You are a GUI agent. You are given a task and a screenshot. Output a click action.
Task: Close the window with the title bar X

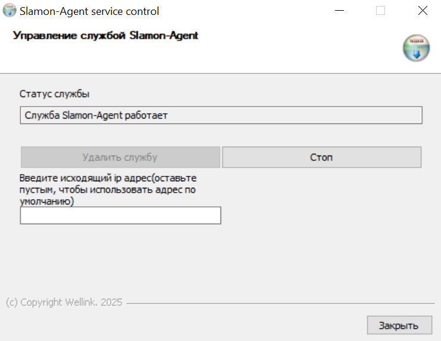423,11
